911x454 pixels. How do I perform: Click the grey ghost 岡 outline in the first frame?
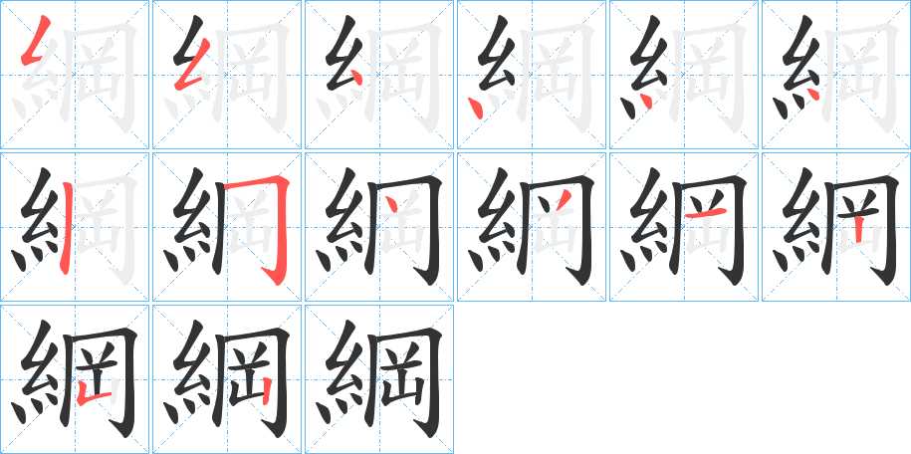98,76
